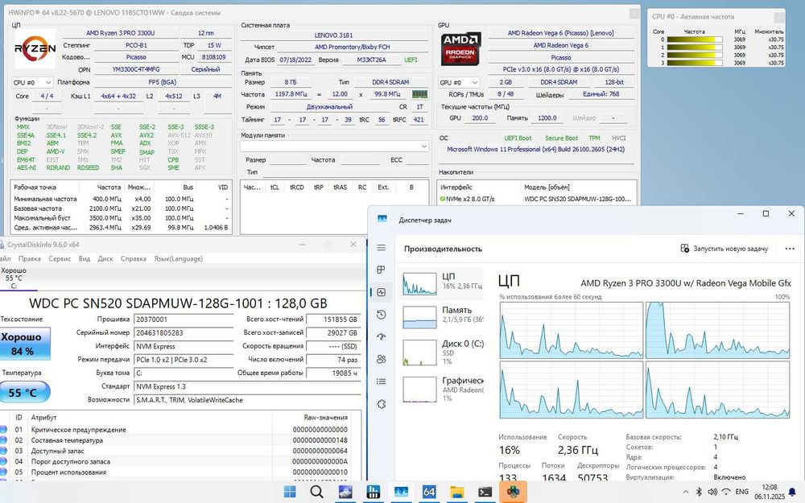
Task: Click the Режим передачи field PCIe 1.0 x2
Action: (x=184, y=360)
